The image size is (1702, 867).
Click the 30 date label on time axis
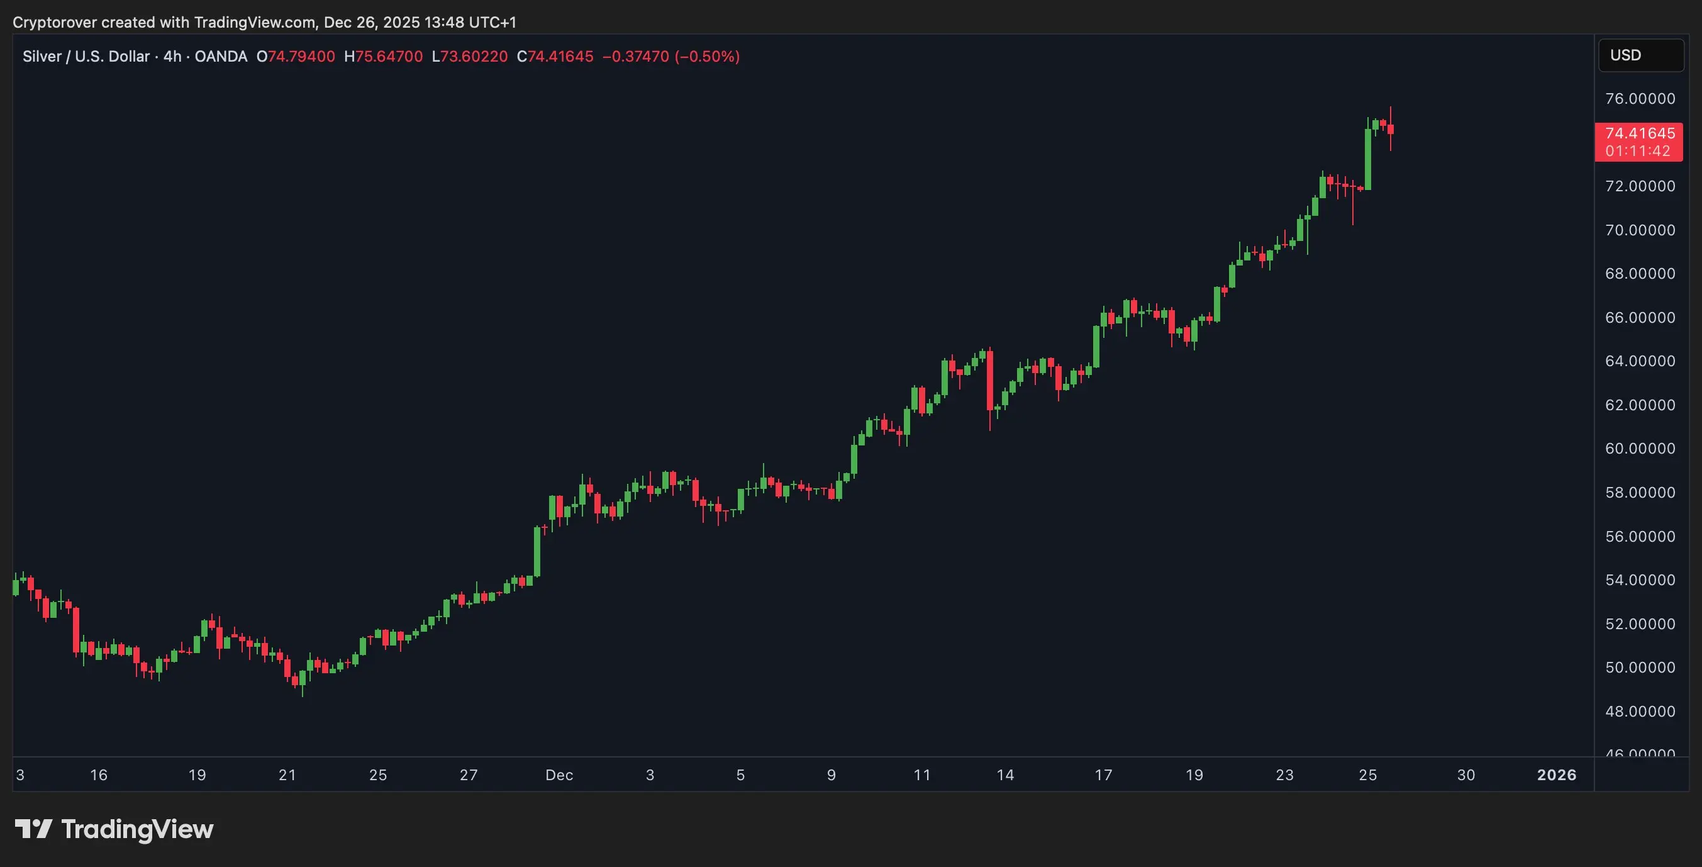[x=1466, y=775]
